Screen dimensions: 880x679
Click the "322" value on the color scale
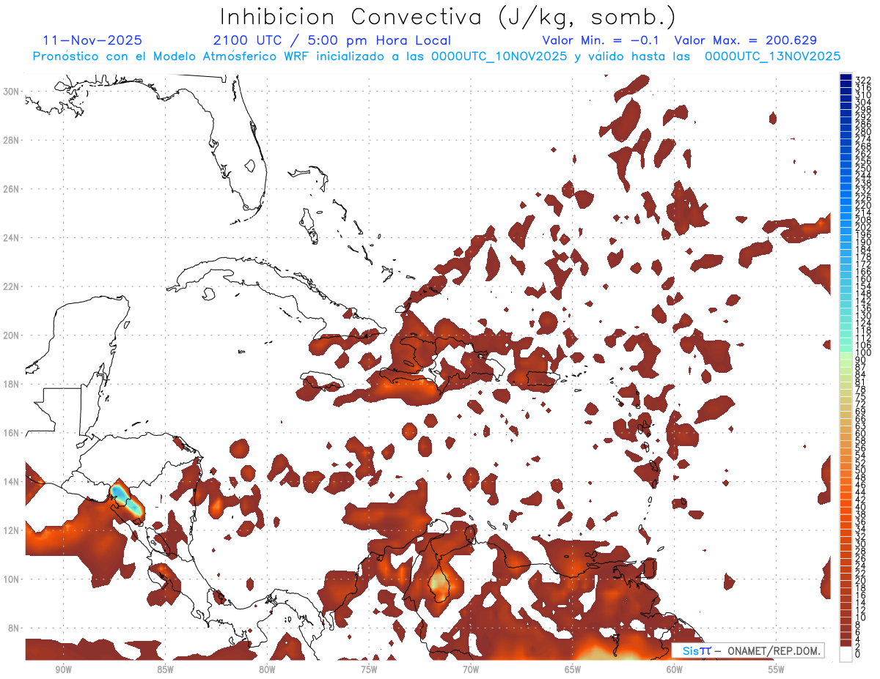(x=863, y=80)
